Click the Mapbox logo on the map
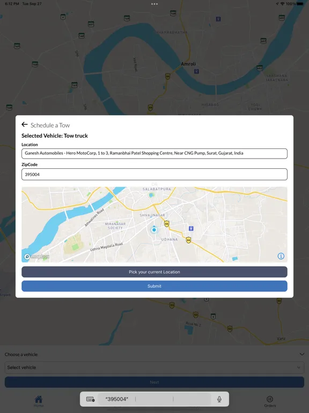This screenshot has width=309, height=413. [x=36, y=257]
